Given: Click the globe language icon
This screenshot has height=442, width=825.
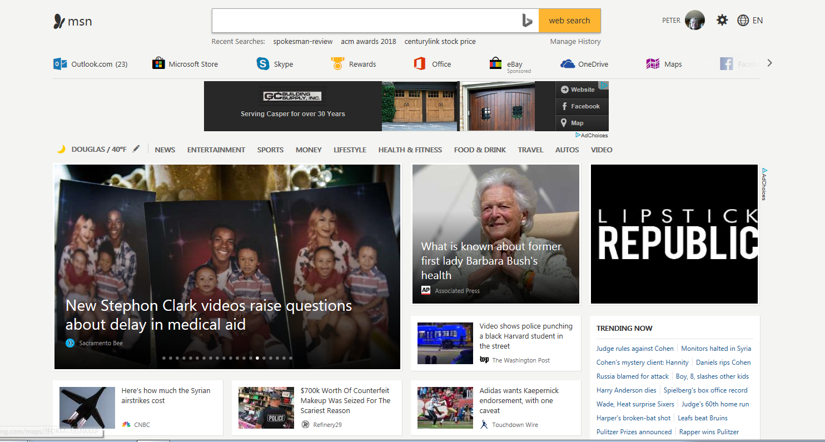Looking at the screenshot, I should (x=743, y=21).
